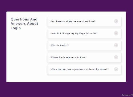Select the My Page password accordion card

coord(84,34)
